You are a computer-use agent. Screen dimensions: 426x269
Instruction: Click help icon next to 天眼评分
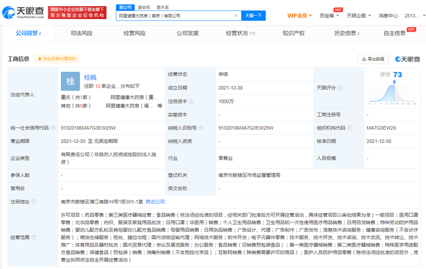pos(340,88)
